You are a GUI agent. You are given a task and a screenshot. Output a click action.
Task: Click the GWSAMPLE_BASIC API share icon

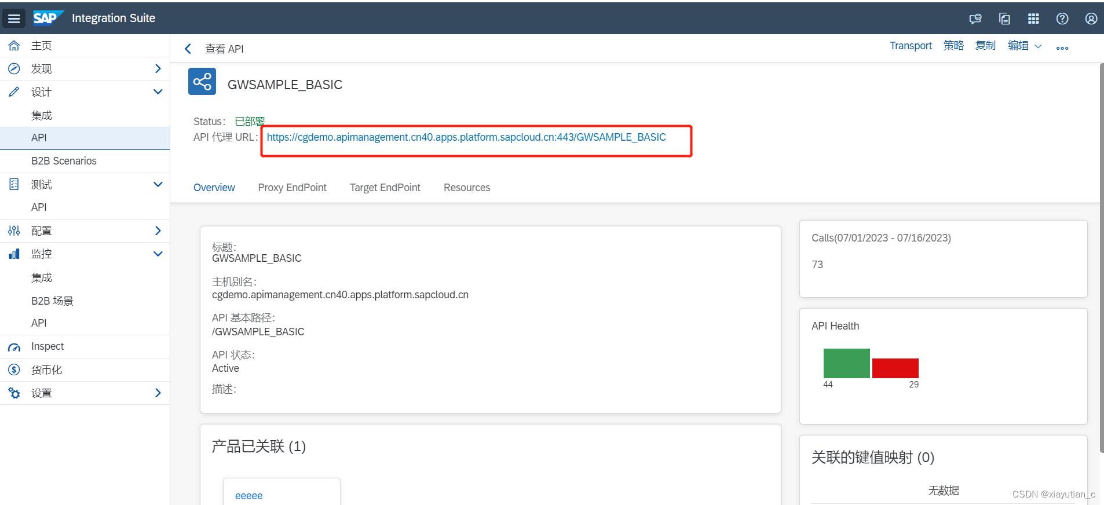pyautogui.click(x=202, y=82)
